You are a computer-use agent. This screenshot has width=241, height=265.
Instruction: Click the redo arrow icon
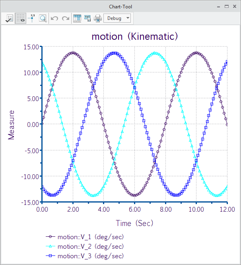point(66,18)
